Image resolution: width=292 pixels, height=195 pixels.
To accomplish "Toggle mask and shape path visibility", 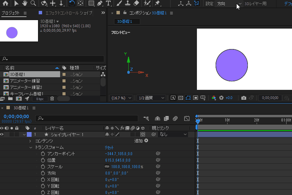I will 188,98.
